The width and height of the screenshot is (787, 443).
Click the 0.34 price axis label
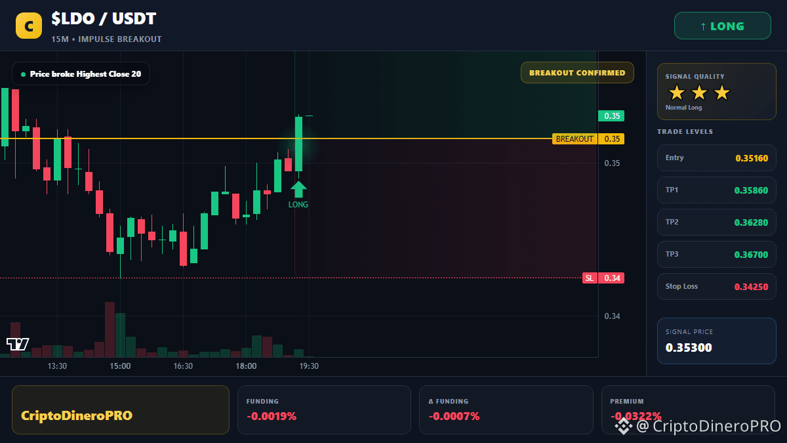point(613,316)
